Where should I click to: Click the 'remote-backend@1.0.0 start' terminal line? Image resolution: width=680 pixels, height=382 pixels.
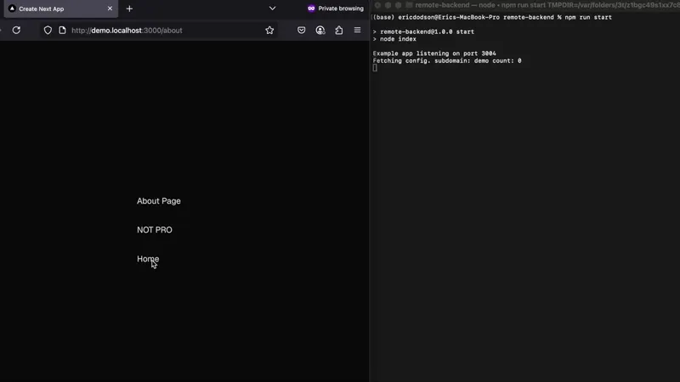(423, 31)
